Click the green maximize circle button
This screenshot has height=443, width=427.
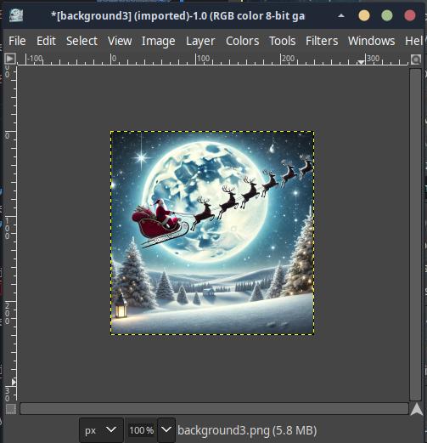pyautogui.click(x=387, y=15)
